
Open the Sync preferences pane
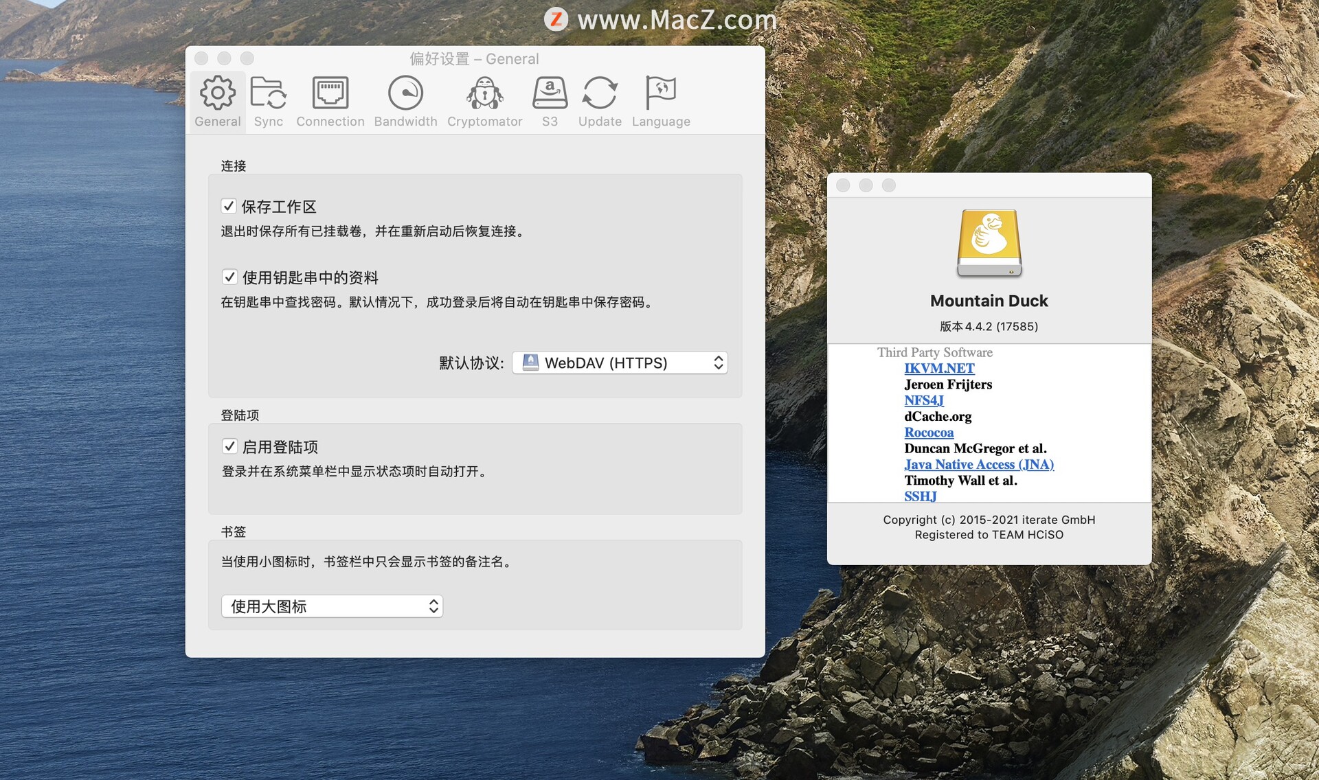tap(268, 102)
